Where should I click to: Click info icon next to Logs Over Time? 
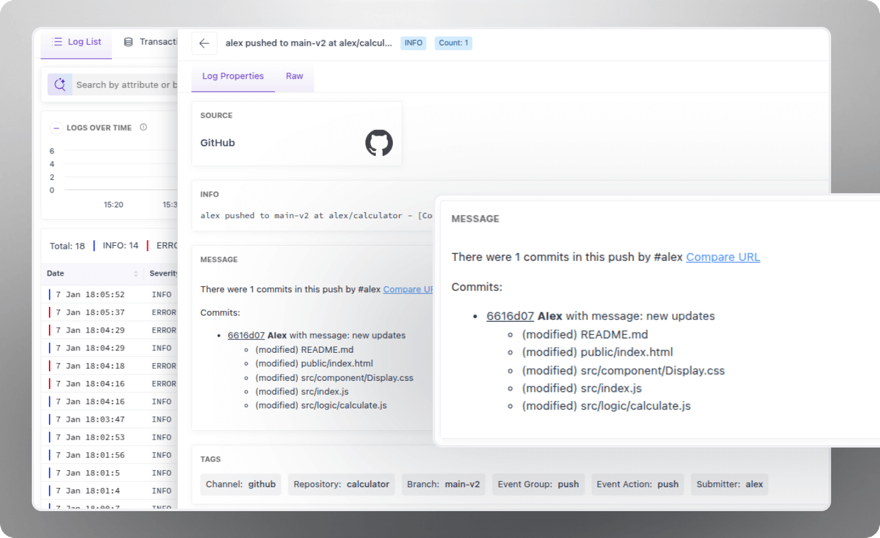144,127
